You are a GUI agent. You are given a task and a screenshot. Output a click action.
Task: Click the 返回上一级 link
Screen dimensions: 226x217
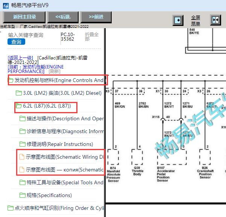tap(20, 58)
